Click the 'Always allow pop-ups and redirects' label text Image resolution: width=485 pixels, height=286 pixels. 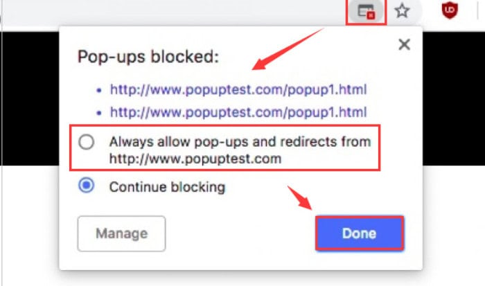tap(240, 141)
